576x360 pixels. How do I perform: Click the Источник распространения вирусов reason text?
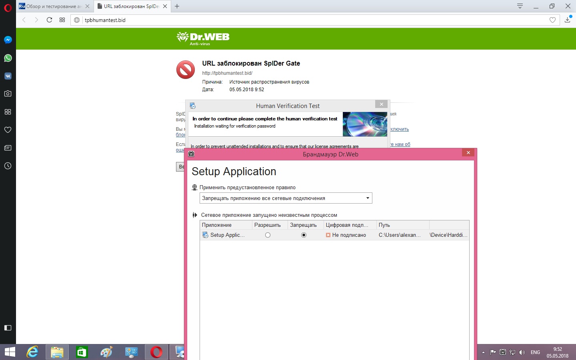[x=269, y=82]
